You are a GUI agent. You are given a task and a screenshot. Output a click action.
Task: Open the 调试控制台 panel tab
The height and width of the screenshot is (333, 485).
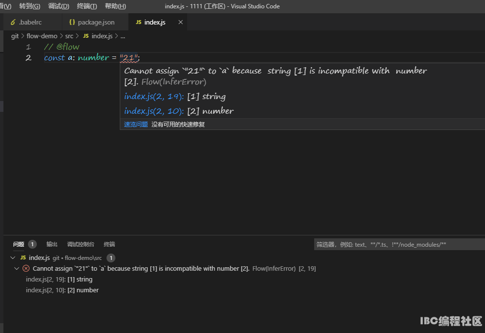(x=81, y=244)
